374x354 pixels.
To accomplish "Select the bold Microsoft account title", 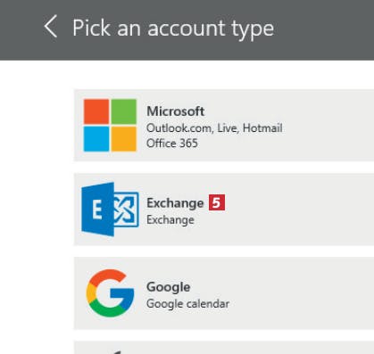I will coord(176,111).
